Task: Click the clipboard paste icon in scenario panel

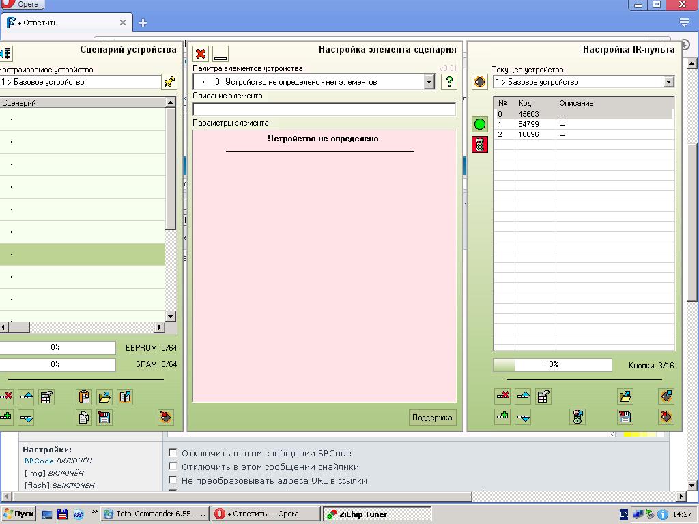Action: (84, 396)
